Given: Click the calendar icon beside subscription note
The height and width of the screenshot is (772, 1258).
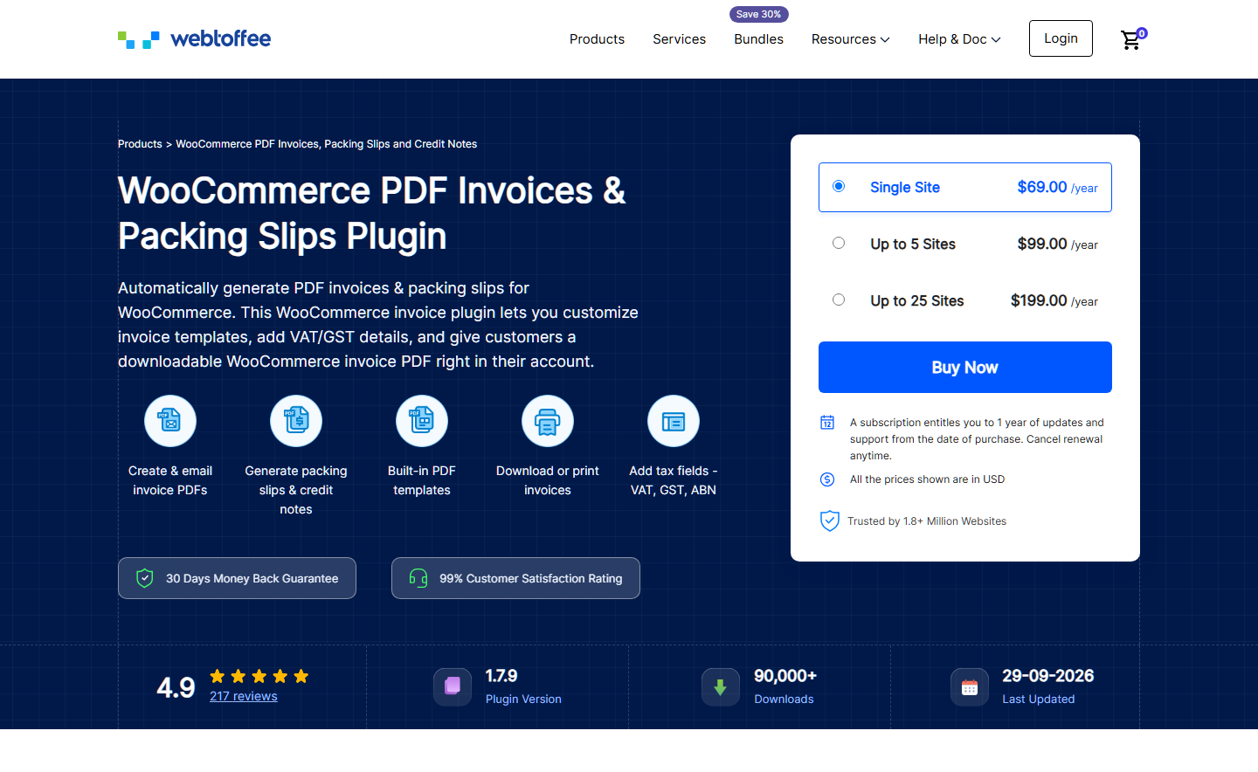Looking at the screenshot, I should [827, 423].
